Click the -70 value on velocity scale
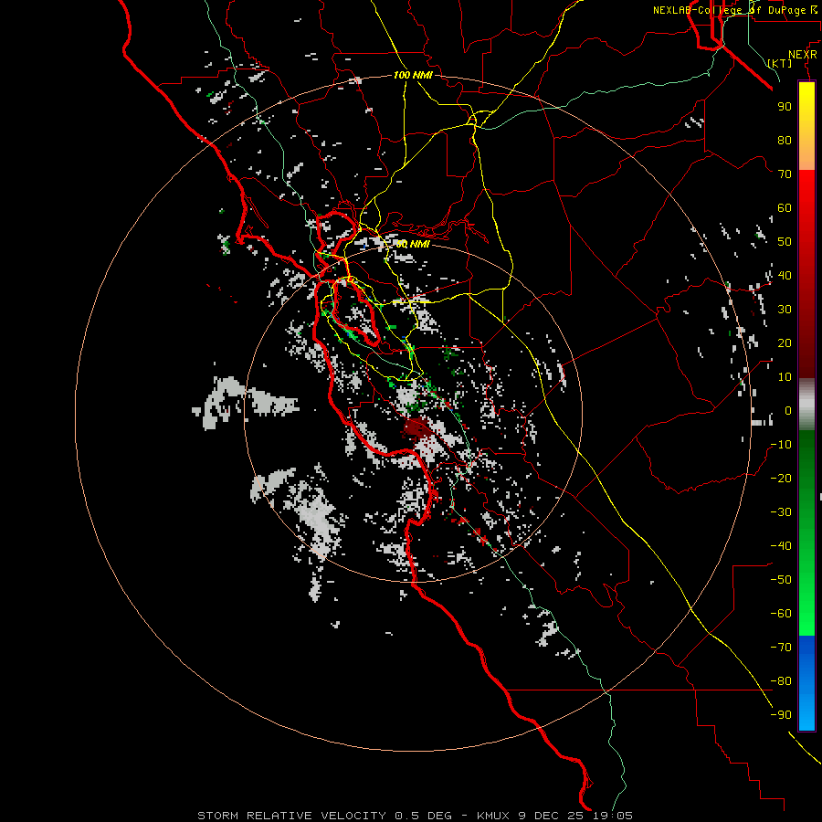822x822 pixels. 781,648
